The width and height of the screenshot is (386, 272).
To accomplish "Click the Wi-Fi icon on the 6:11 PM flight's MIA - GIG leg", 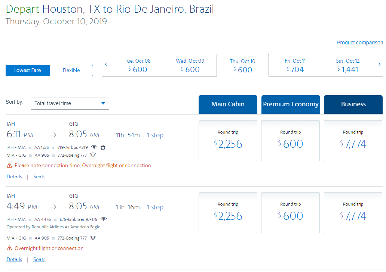I will (93, 155).
